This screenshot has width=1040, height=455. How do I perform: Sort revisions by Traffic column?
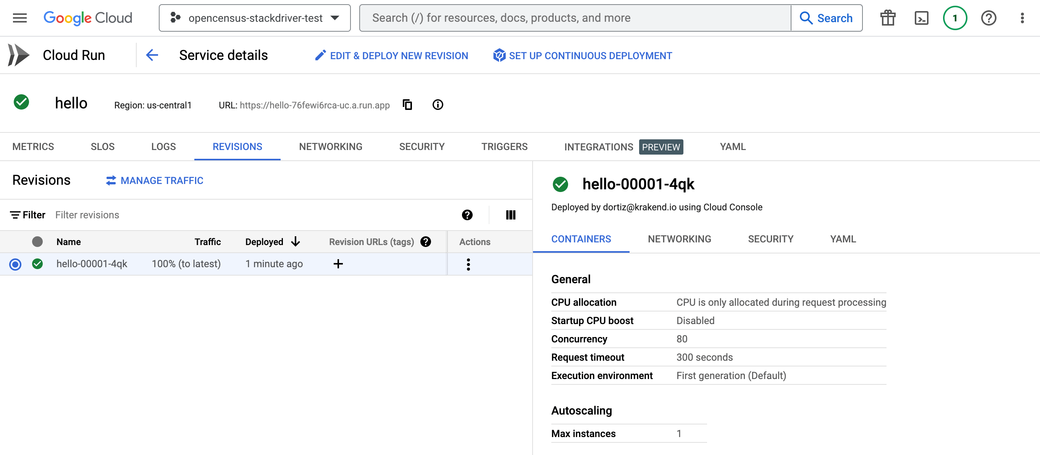(x=208, y=242)
